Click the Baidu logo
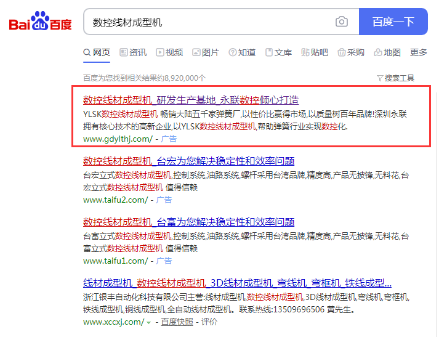The image size is (439, 337). 40,22
